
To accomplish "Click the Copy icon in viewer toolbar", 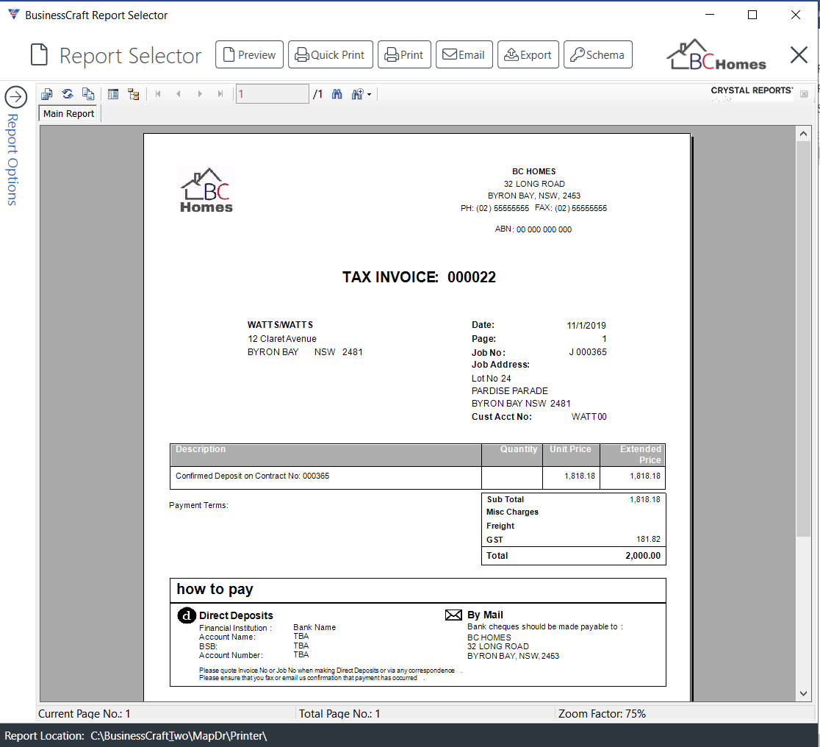I will click(88, 94).
